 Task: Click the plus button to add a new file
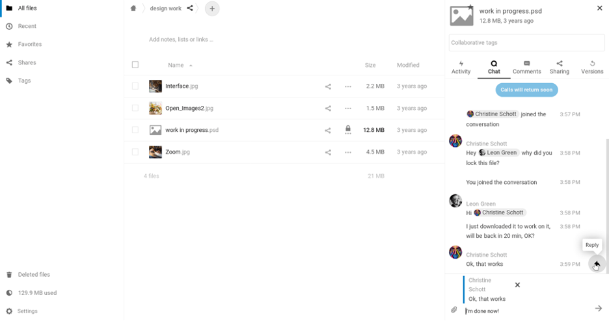212,8
